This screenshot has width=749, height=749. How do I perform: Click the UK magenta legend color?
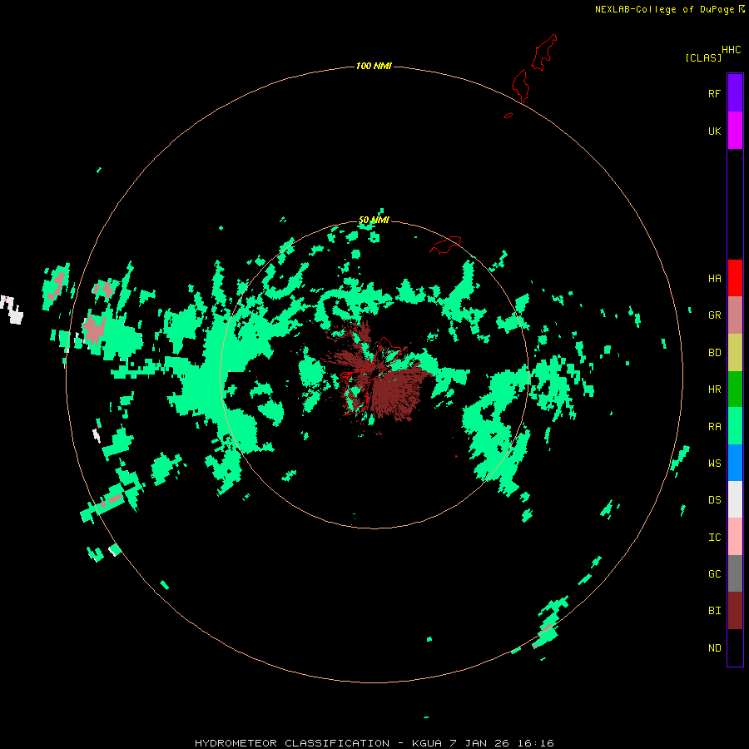tap(735, 131)
